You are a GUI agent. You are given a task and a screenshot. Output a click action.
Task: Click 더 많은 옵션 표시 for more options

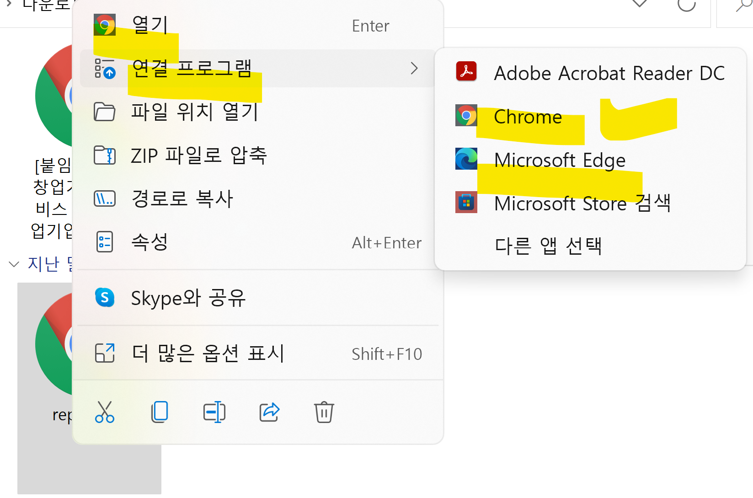tap(208, 353)
